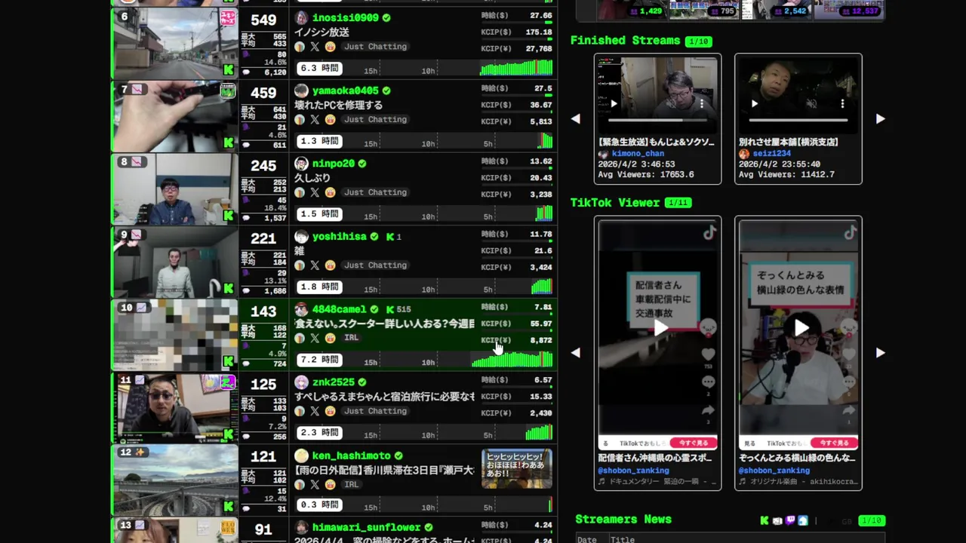
Task: Click the striped round icon on ninpo20's row
Action: (x=300, y=193)
